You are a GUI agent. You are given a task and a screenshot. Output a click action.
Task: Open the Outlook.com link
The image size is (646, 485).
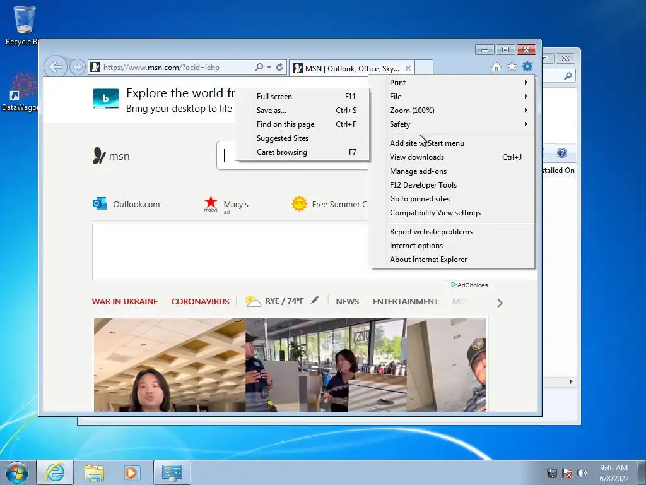pos(136,204)
